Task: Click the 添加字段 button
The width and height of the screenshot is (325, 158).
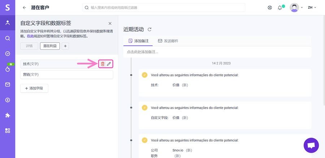Action: [34, 88]
